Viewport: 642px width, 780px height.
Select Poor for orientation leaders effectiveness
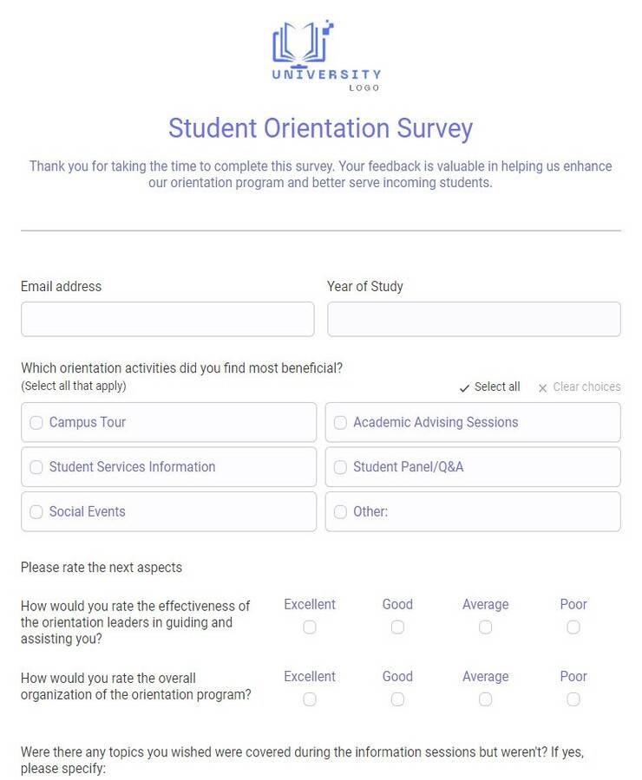click(573, 627)
